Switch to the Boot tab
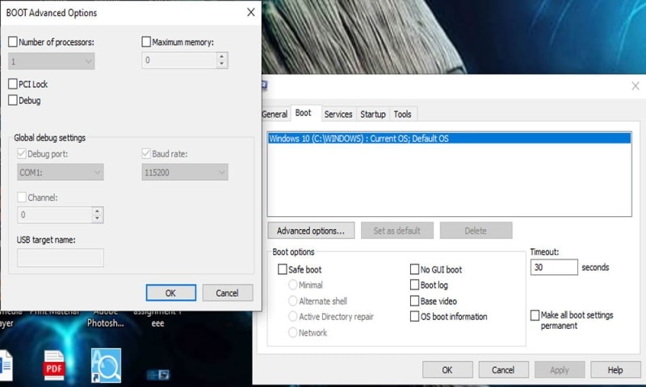 (304, 113)
